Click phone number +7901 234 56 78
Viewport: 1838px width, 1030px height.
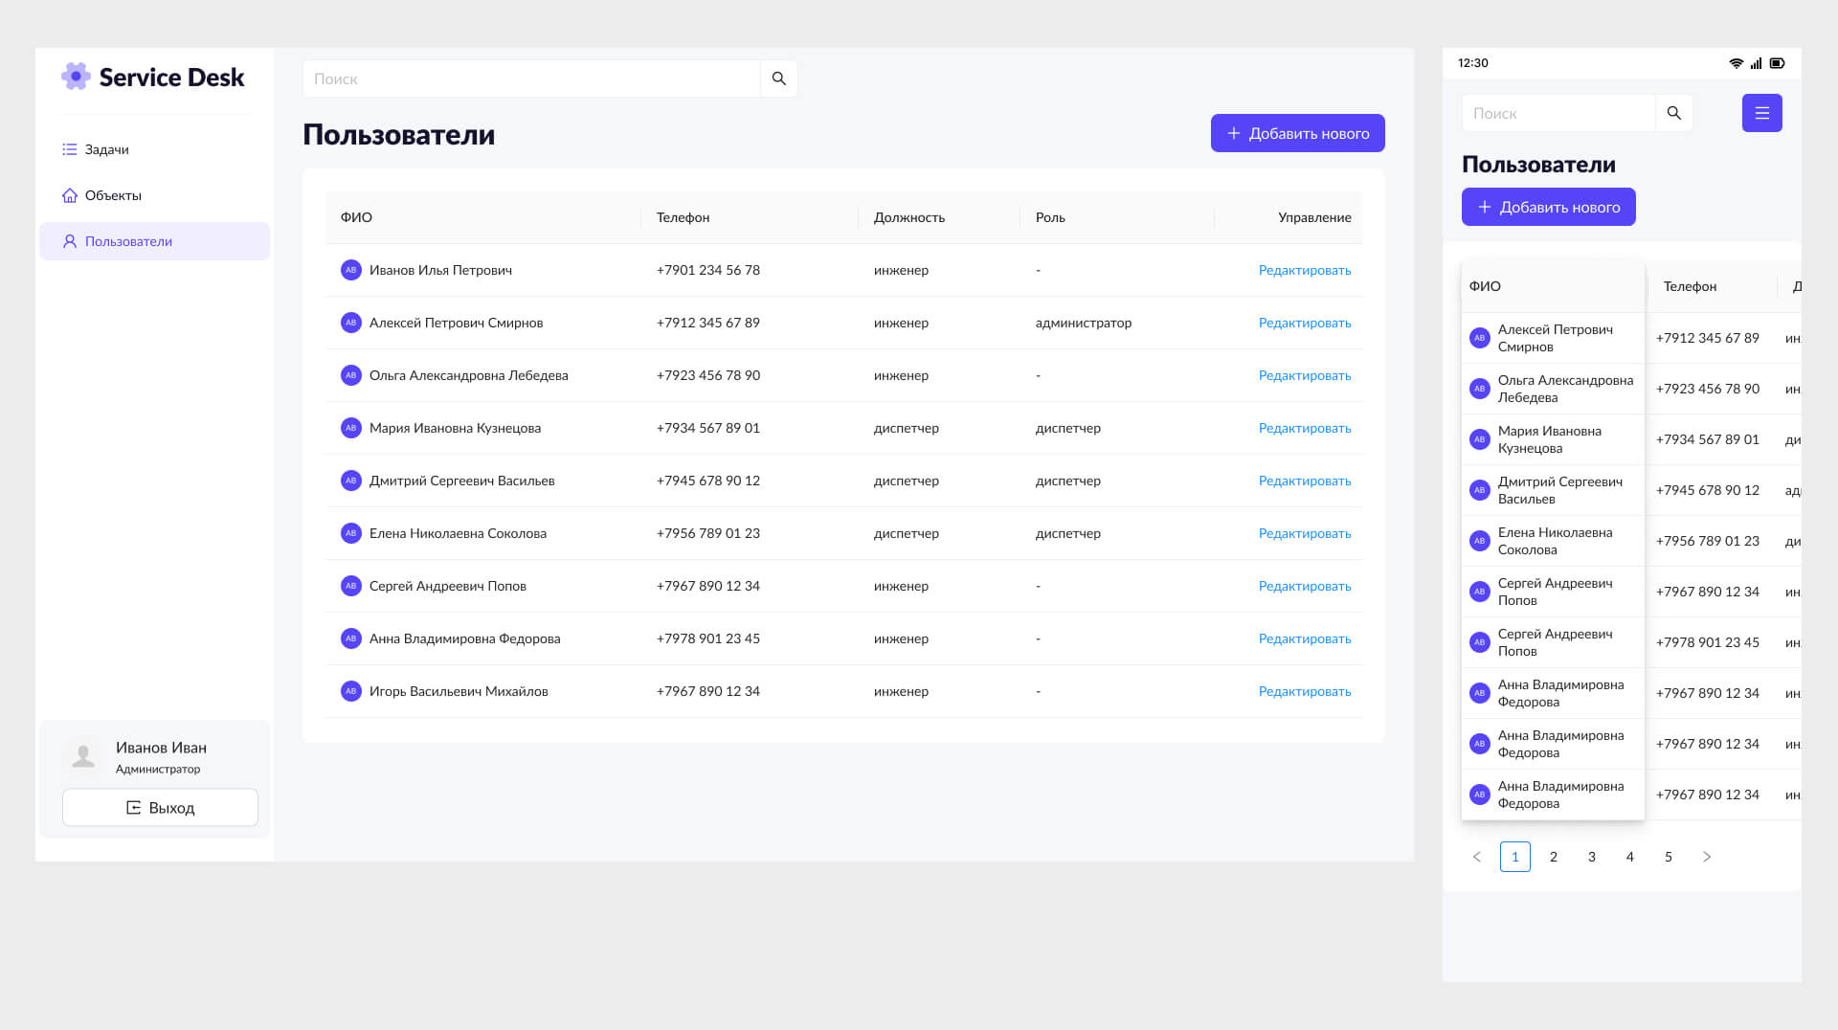[707, 270]
